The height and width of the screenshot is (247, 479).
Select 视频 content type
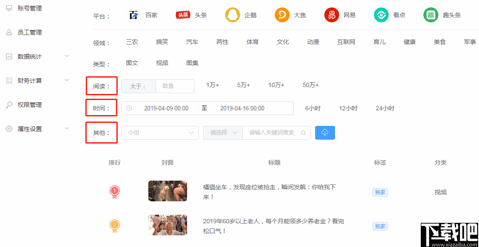pyautogui.click(x=162, y=63)
